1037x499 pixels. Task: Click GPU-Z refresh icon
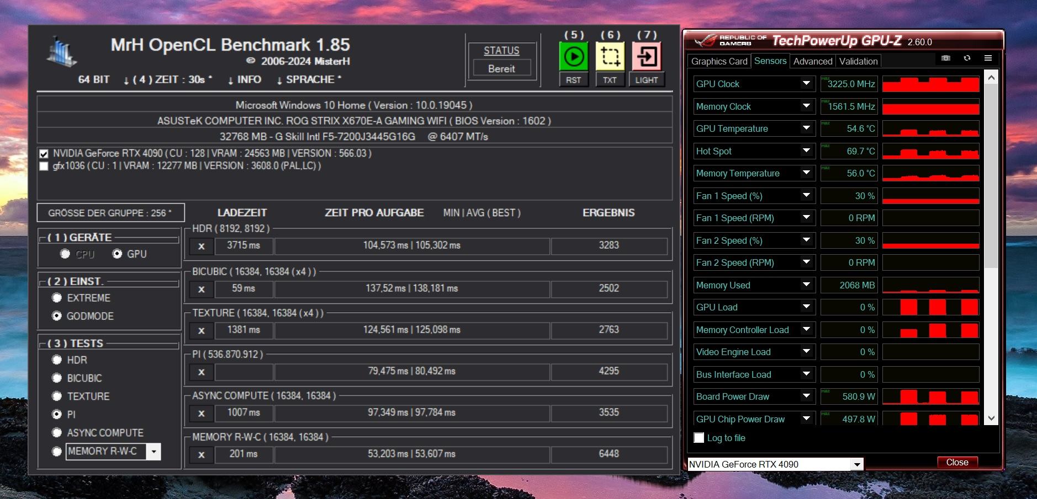967,58
